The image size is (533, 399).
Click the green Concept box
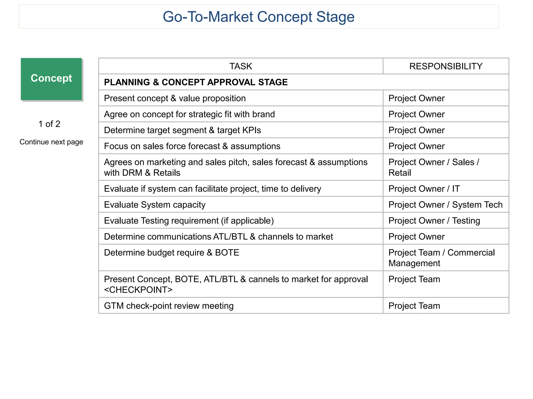pos(51,79)
